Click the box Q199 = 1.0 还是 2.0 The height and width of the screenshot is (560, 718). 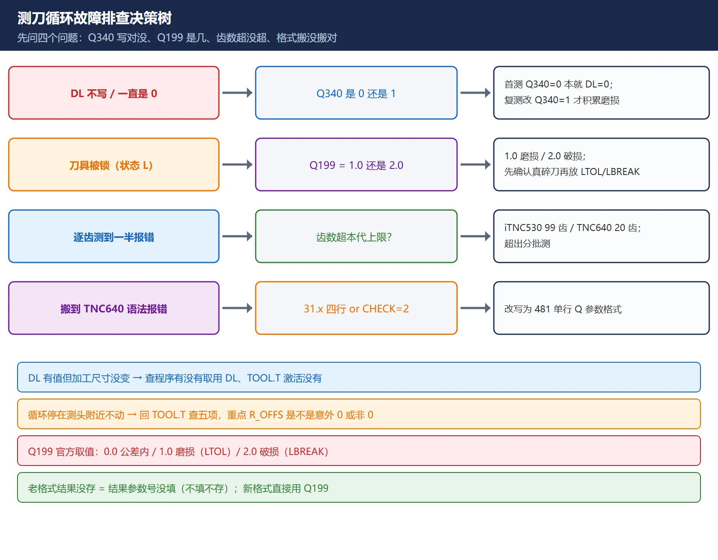click(356, 164)
